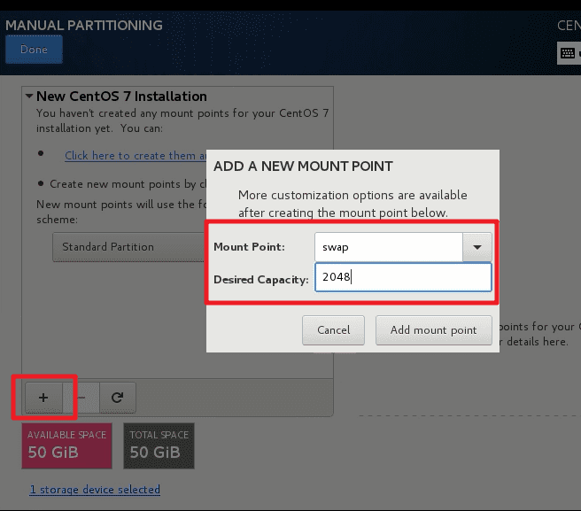The image size is (581, 511).
Task: Click the MANUAL PARTITIONING heading
Action: coord(84,25)
